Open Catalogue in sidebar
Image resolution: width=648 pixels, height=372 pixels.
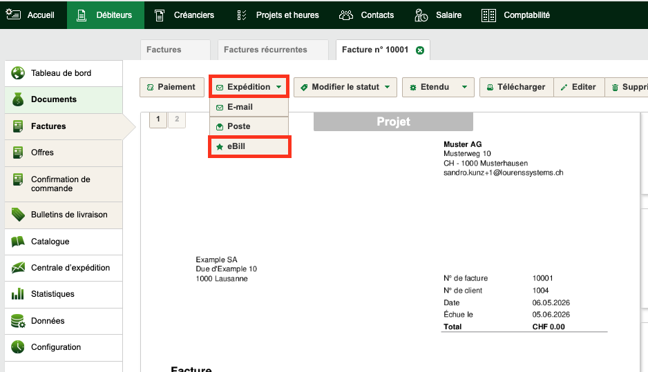64,242
